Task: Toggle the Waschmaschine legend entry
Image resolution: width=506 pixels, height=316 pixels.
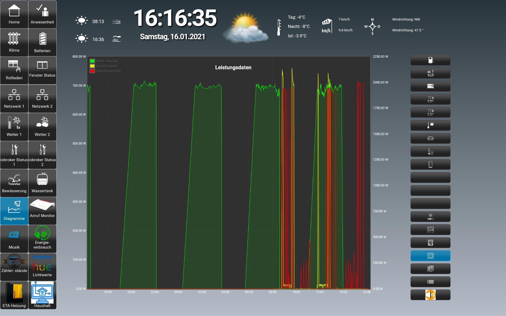Action: [x=108, y=71]
